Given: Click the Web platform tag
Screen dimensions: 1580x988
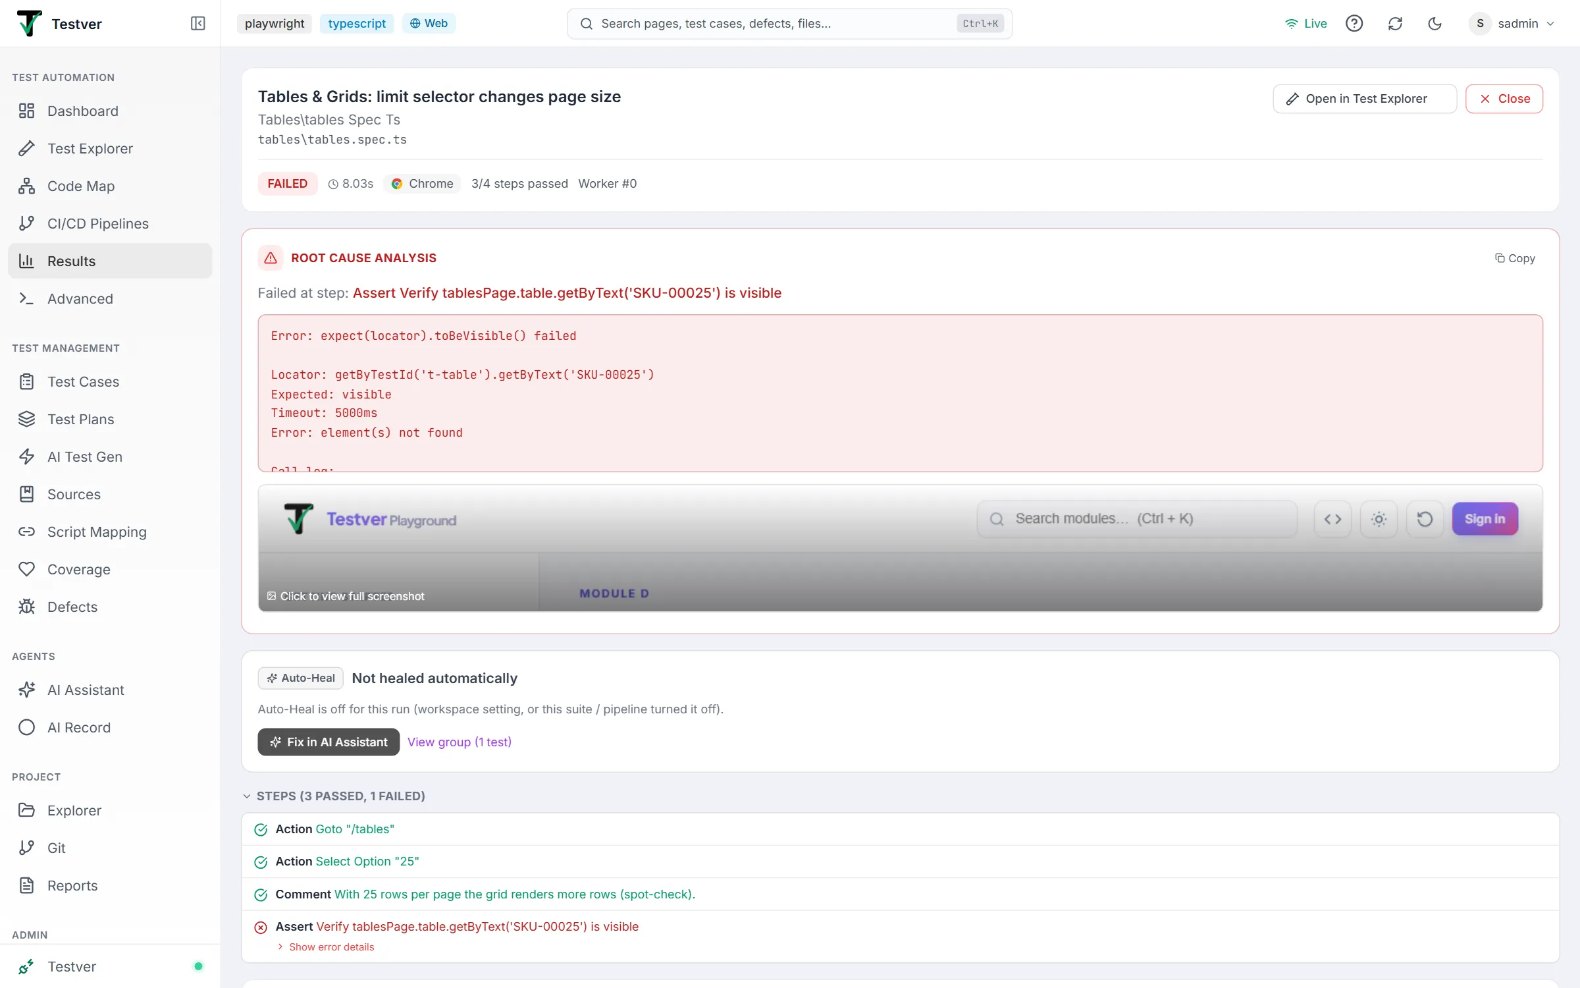Looking at the screenshot, I should point(429,24).
